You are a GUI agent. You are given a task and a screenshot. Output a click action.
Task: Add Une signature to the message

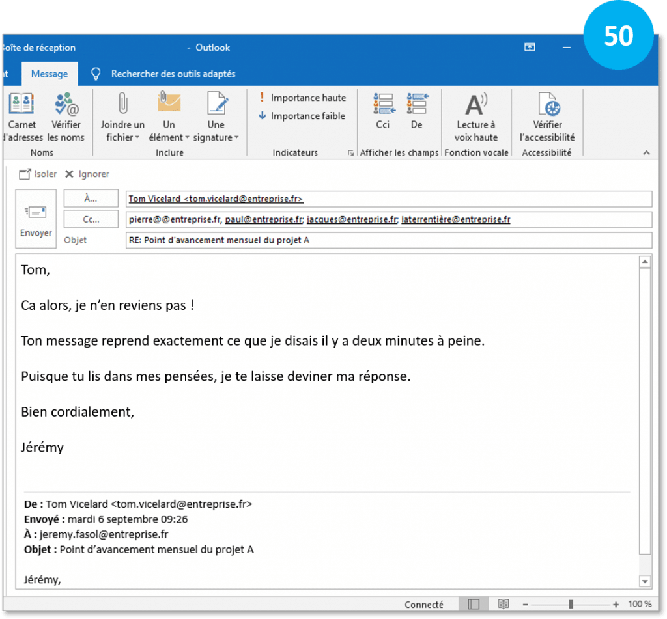216,117
